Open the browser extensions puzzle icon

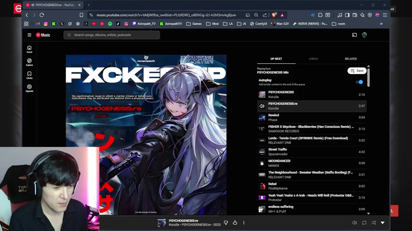(320, 15)
